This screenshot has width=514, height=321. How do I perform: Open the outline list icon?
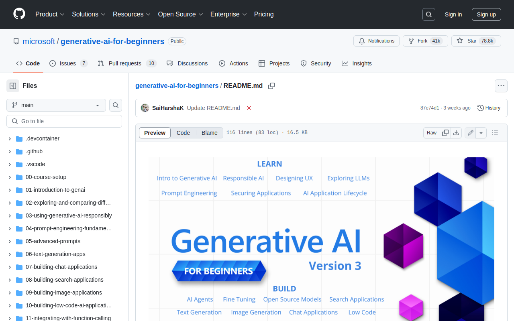pyautogui.click(x=495, y=133)
